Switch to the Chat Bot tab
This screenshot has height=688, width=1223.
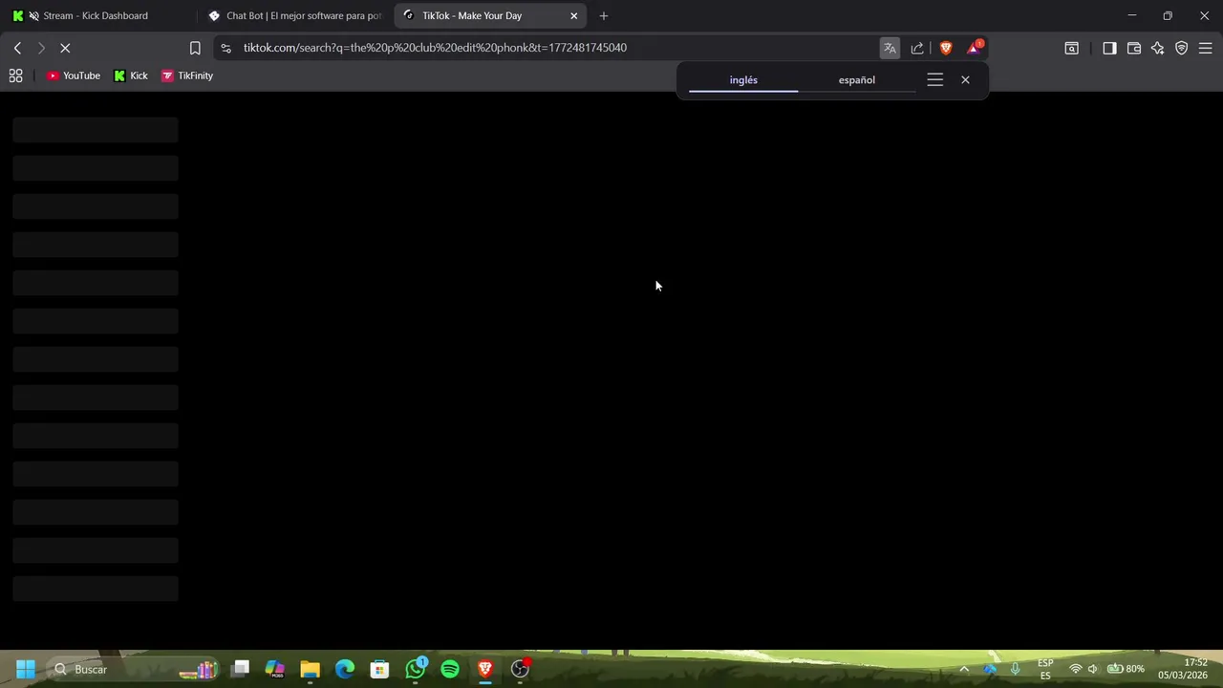tap(294, 15)
